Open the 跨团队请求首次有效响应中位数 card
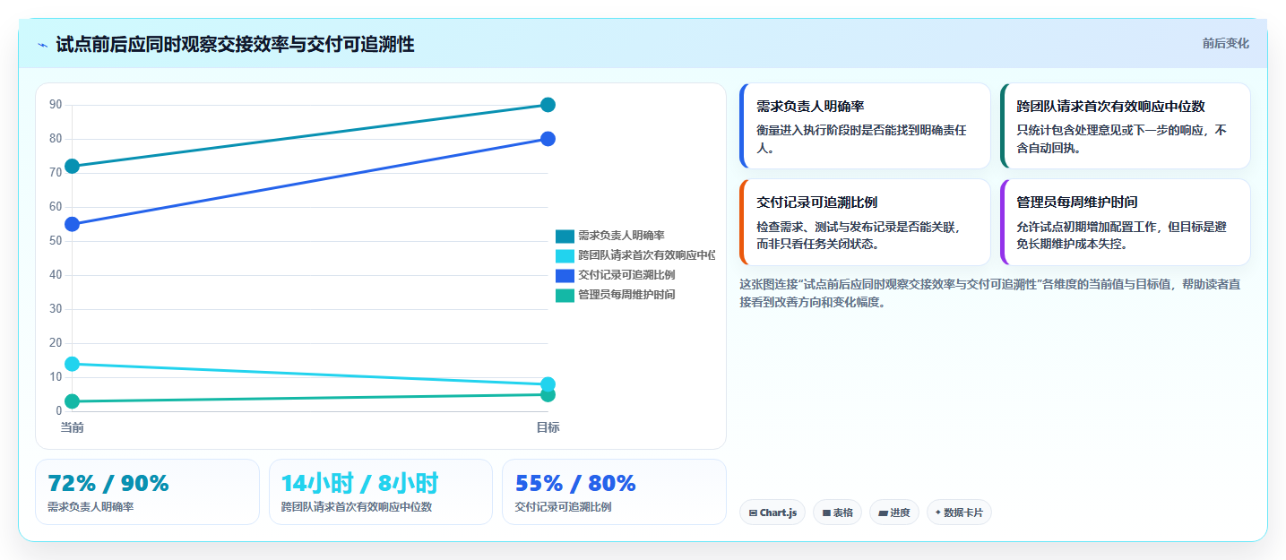The height and width of the screenshot is (560, 1286). pyautogui.click(x=1125, y=126)
